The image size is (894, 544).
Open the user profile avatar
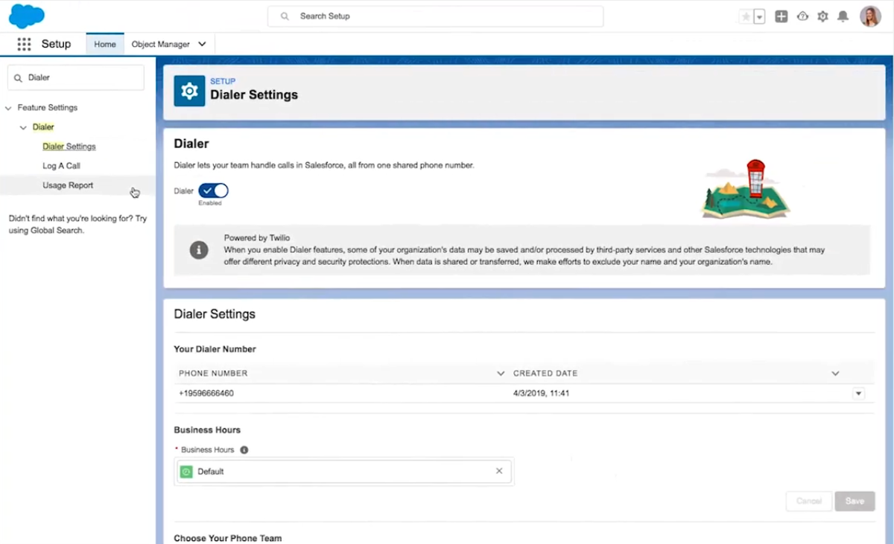coord(870,16)
